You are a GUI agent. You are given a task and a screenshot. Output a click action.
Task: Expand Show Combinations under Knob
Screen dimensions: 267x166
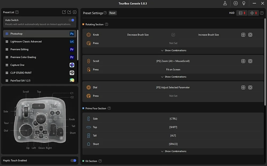click(x=174, y=50)
